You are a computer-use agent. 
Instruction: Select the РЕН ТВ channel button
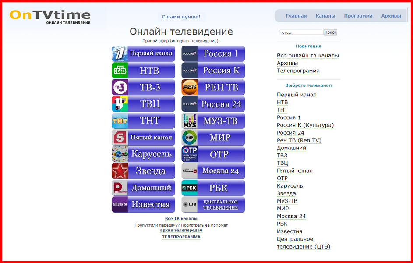click(213, 87)
